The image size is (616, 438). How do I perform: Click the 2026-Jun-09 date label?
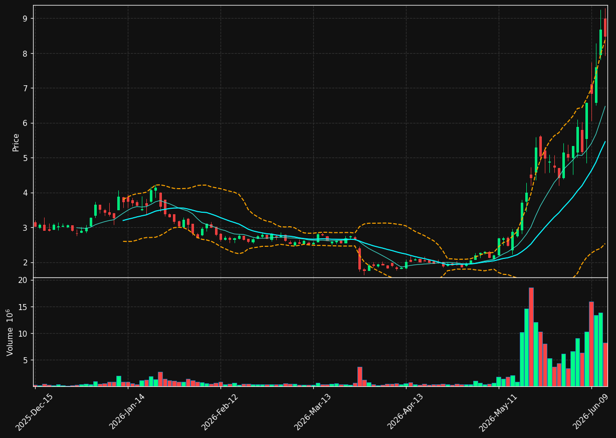[x=591, y=412]
